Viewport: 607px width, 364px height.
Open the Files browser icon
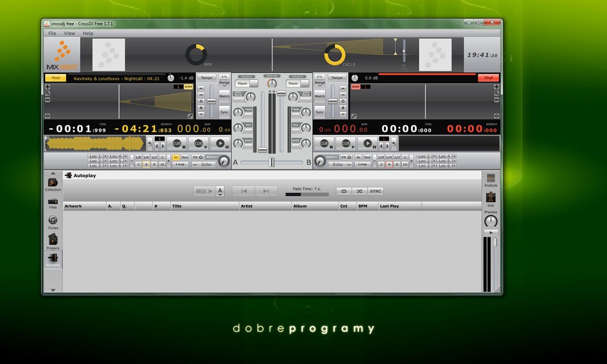coord(53,202)
